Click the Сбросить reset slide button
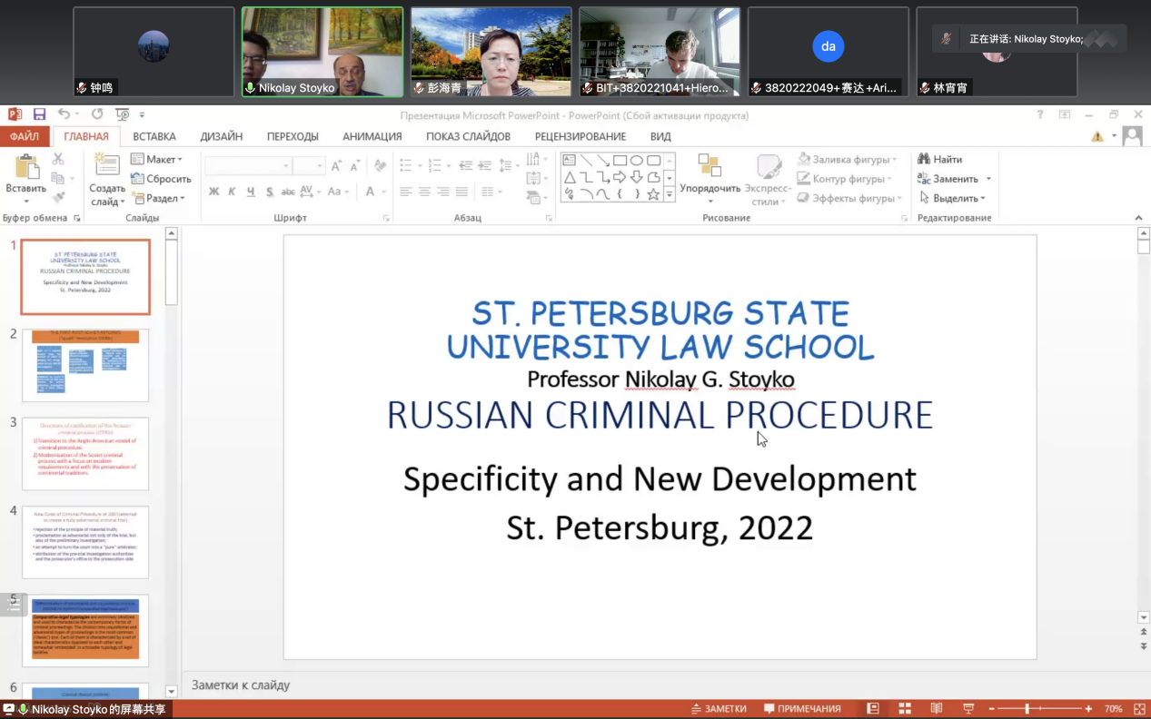The height and width of the screenshot is (719, 1151). click(x=162, y=179)
